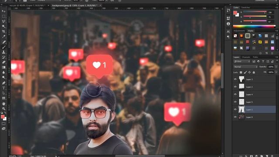Select the Gradient tool
This screenshot has height=157, width=279.
click(3, 68)
